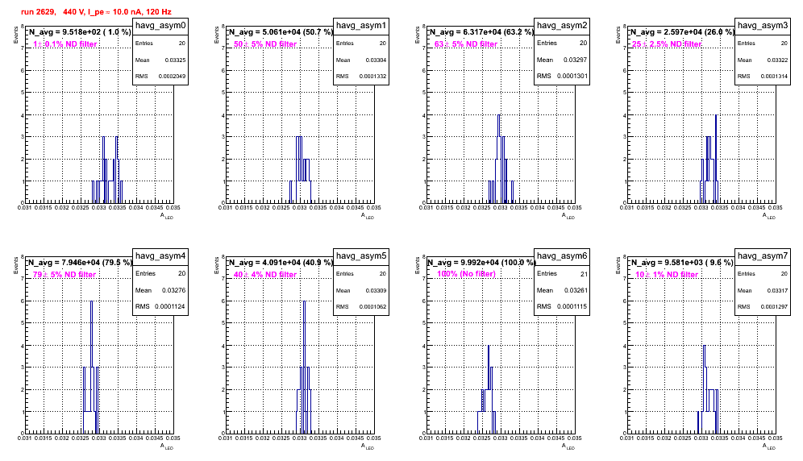Viewport: 803px width, 461px height.
Task: Click Mean 0.03276 in havg_asym4 stats
Action: click(x=160, y=290)
